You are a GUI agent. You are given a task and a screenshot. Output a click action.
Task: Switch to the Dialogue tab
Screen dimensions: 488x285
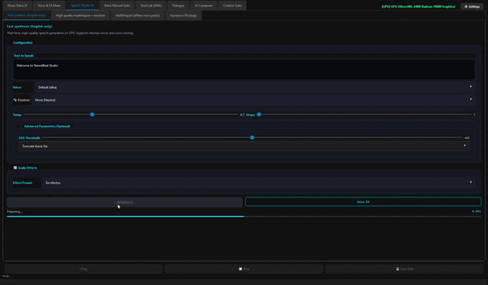(178, 6)
